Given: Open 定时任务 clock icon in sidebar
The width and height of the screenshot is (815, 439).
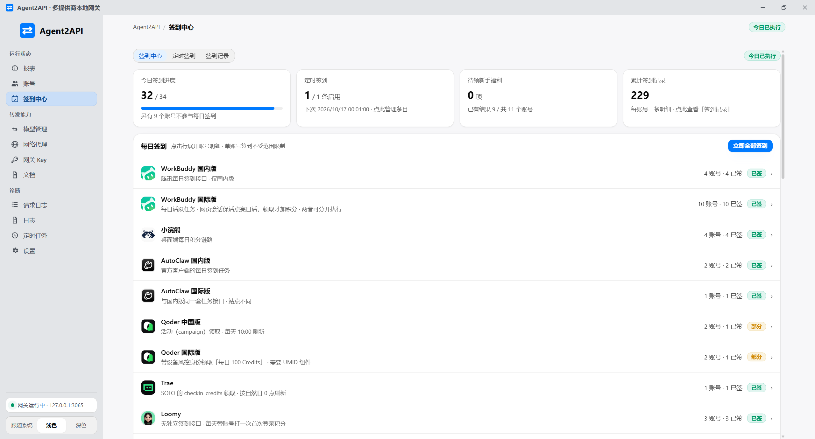Looking at the screenshot, I should (15, 235).
